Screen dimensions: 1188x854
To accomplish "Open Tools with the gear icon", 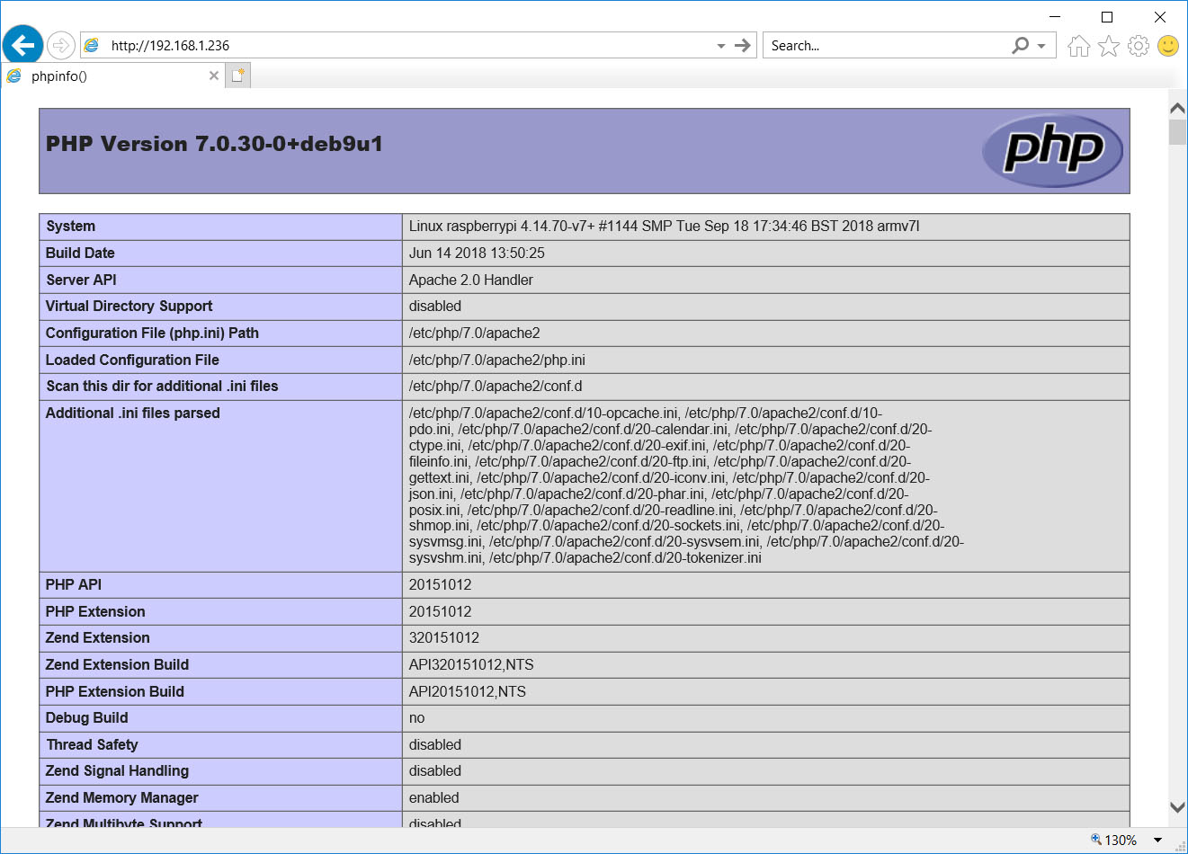I will click(1139, 46).
